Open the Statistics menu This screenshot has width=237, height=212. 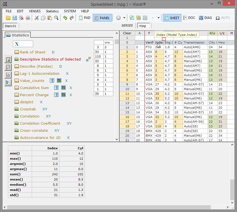(x=52, y=11)
